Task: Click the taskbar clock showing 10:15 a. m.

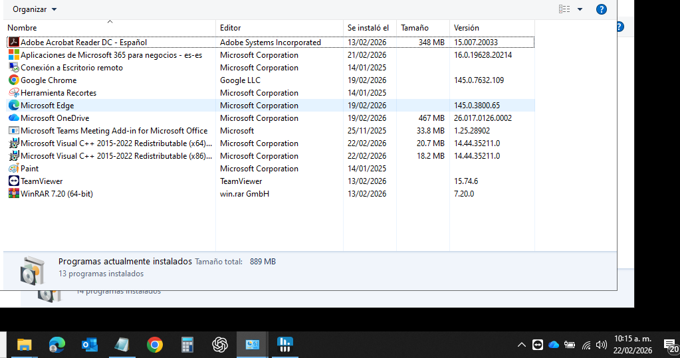Action: coord(632,344)
